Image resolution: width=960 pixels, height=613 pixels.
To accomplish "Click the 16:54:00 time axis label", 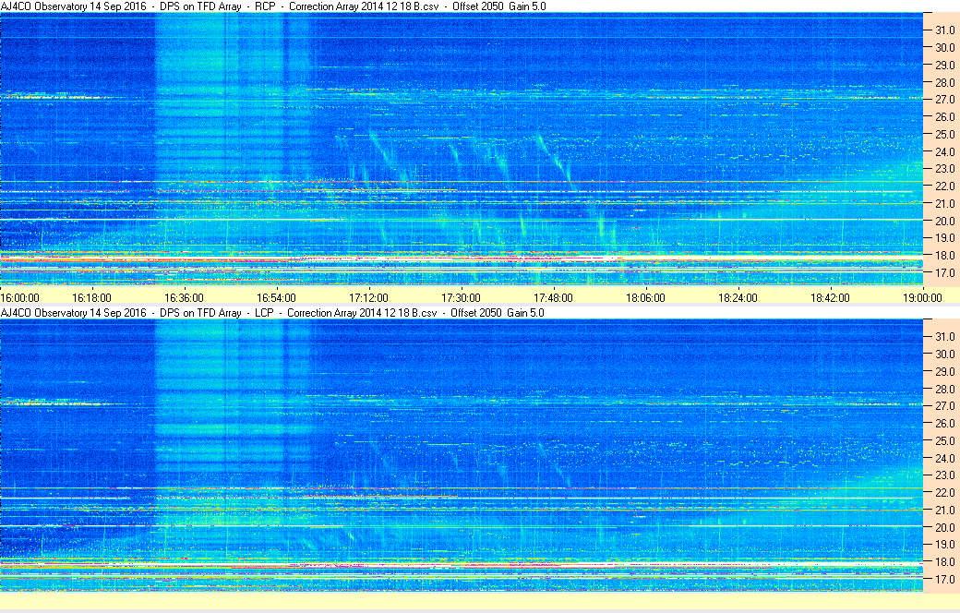I will coord(276,298).
